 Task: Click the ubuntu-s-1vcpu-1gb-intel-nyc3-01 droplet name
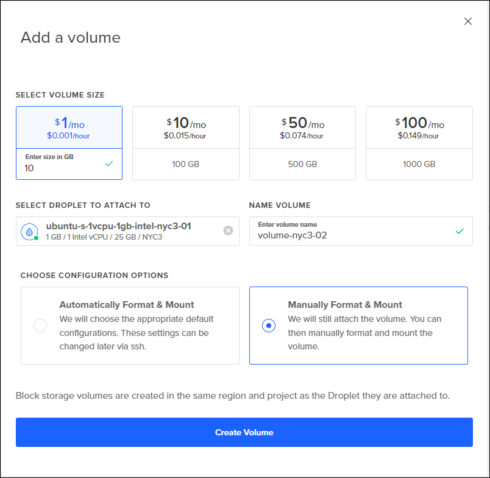(119, 226)
